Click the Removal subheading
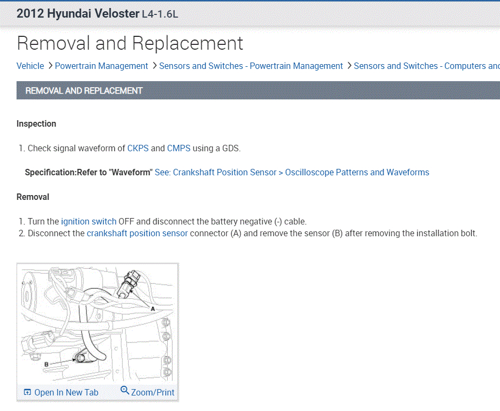500x411 pixels. click(x=33, y=197)
